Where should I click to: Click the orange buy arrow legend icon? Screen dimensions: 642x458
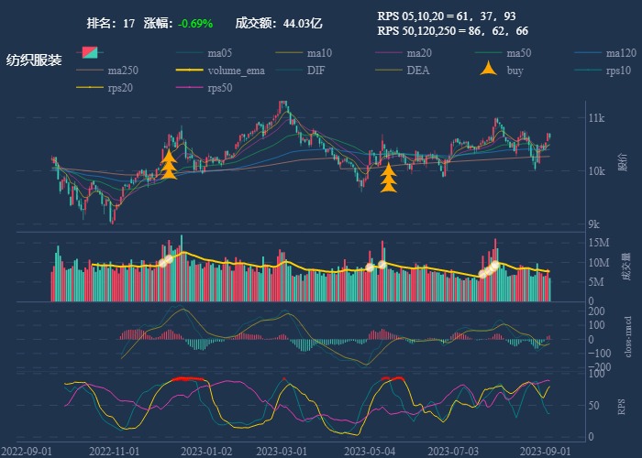pyautogui.click(x=490, y=71)
